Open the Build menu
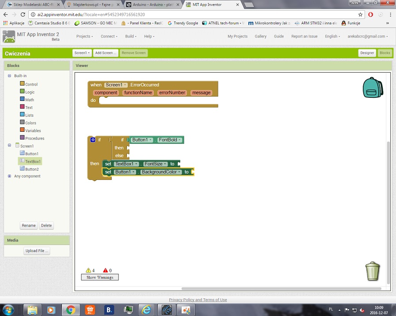The width and height of the screenshot is (396, 316). click(x=130, y=36)
